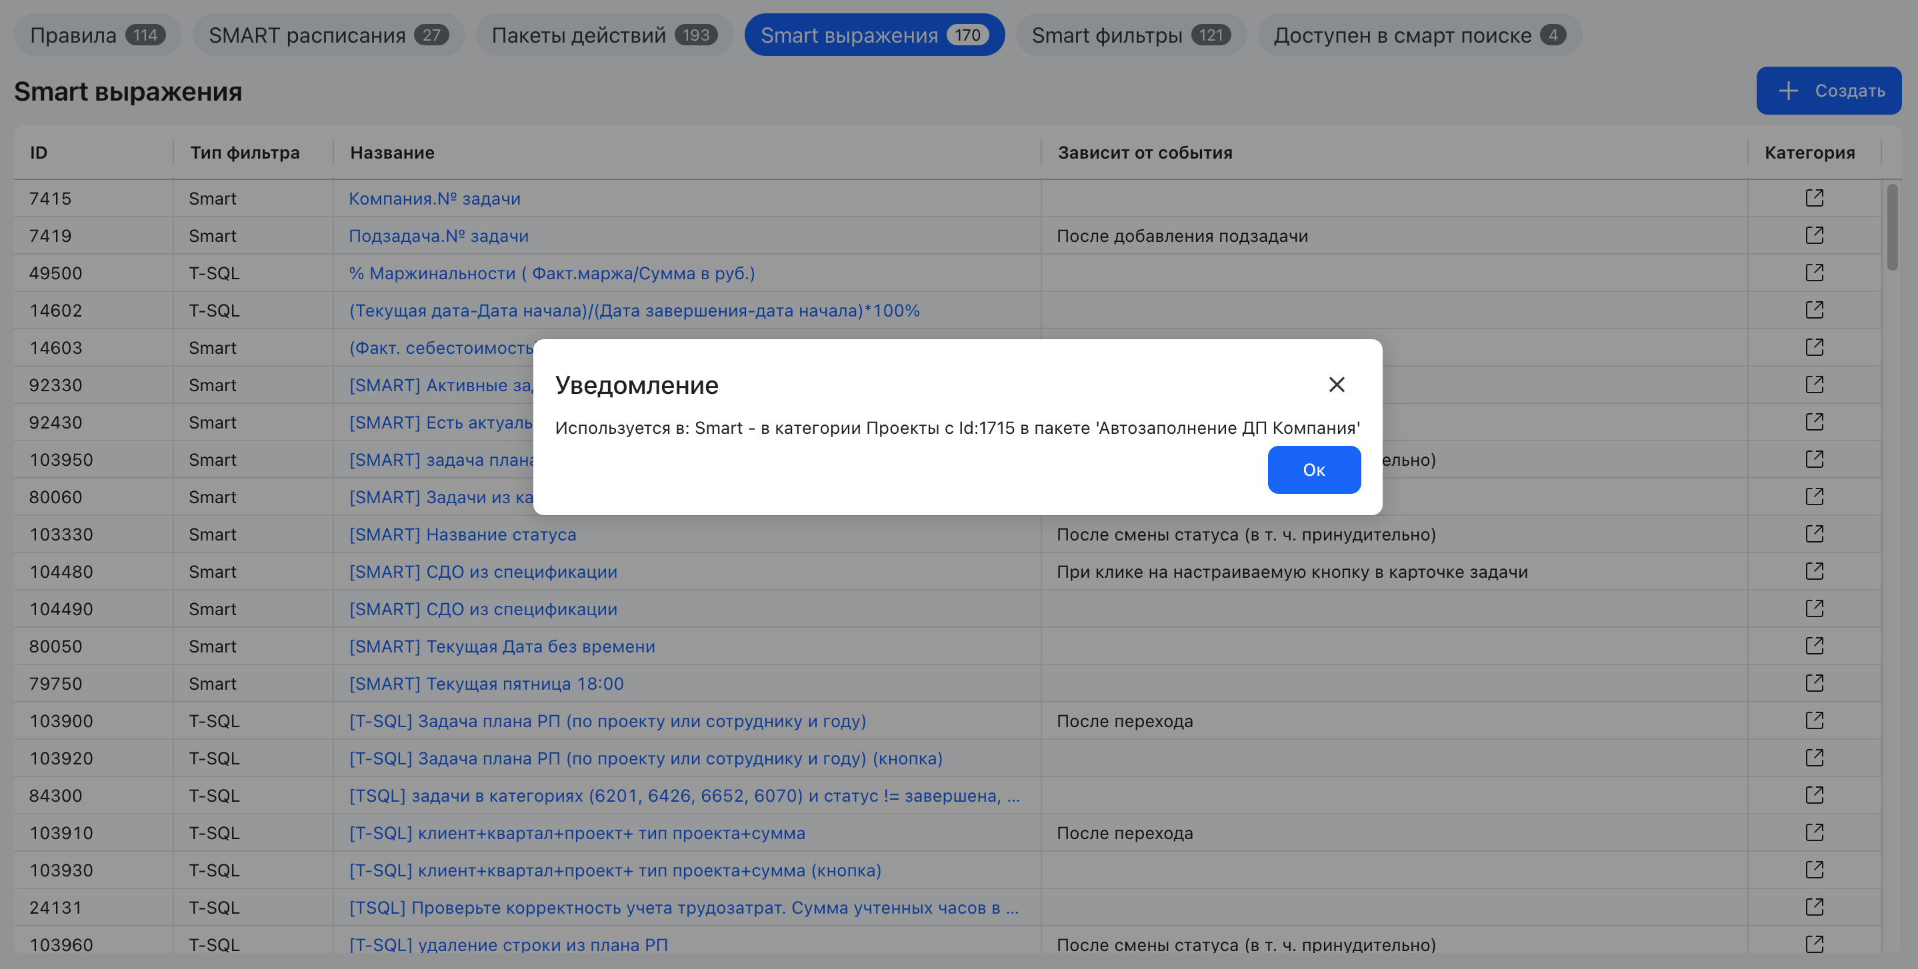Open category link icon for row 103950

[x=1815, y=459]
